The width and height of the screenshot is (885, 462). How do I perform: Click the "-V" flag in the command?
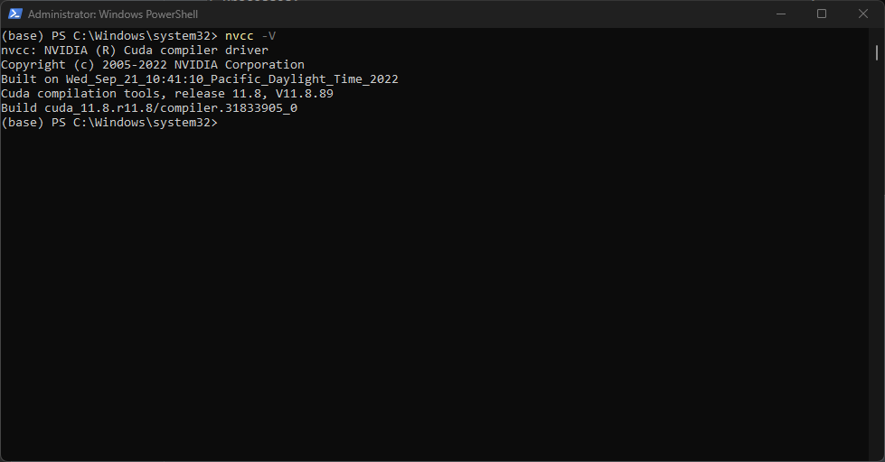pyautogui.click(x=268, y=36)
